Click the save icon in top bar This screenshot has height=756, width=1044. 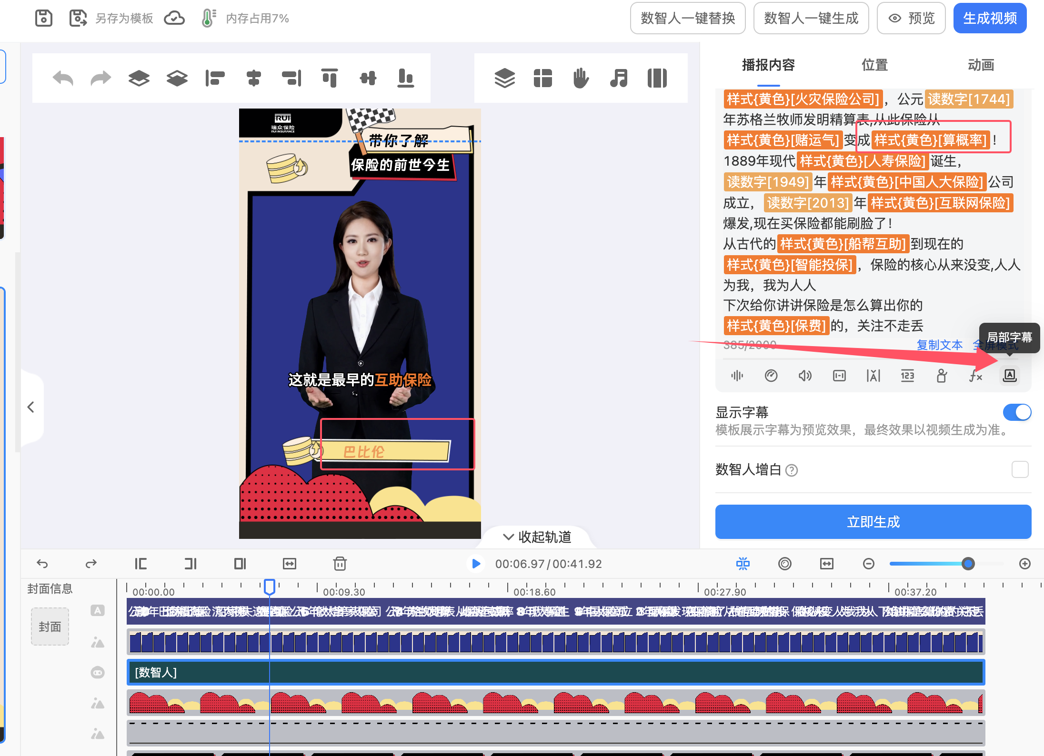coord(44,18)
